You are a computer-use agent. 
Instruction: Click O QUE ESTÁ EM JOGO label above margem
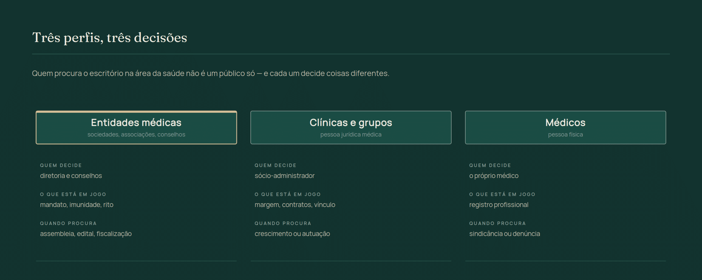[288, 194]
